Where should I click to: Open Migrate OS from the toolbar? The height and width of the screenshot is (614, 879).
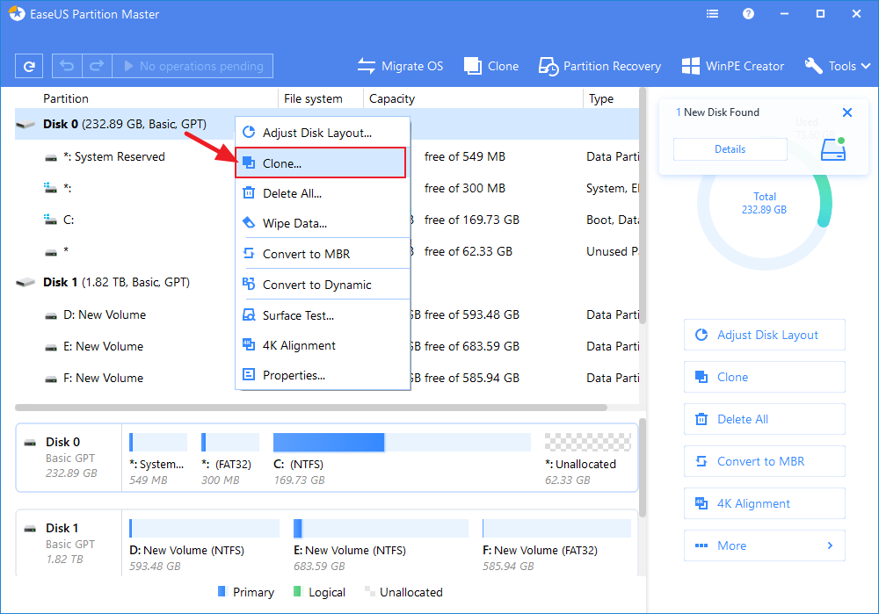coord(400,65)
